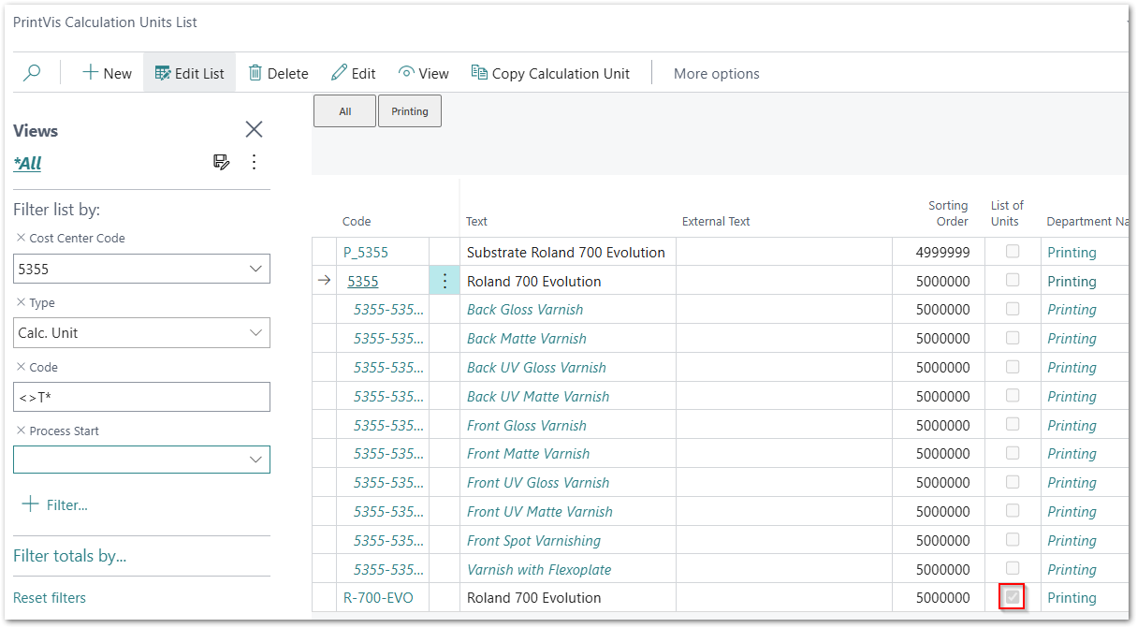Remove the Type filter
Viewport: 1137px width, 628px height.
coord(21,302)
